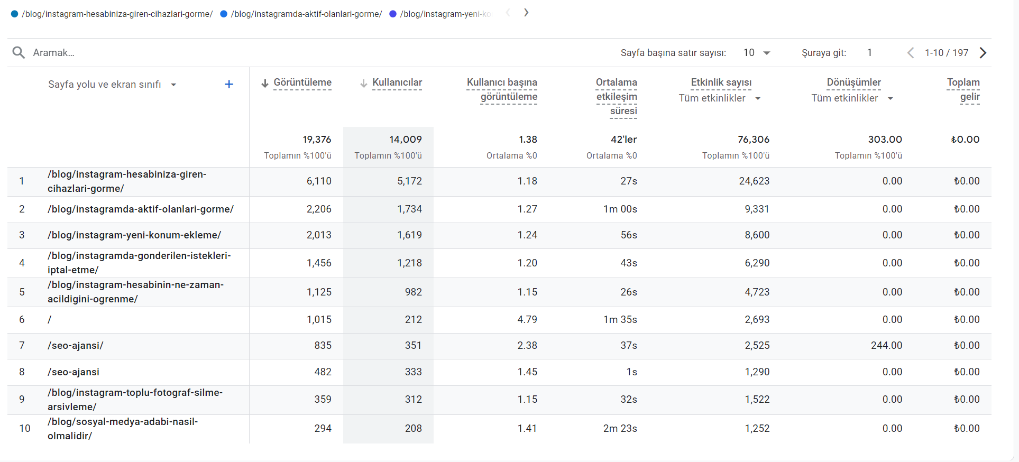Click the 1m 00s engagement time cell
1019x462 pixels.
[620, 209]
